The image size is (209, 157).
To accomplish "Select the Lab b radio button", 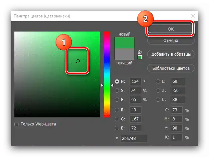I will [158, 100].
